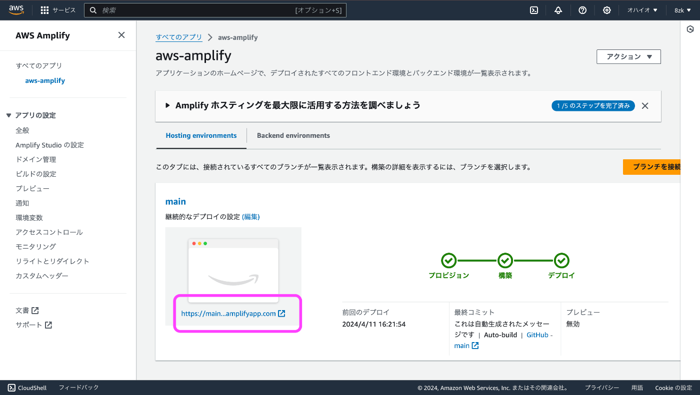Viewport: 700px width, 395px height.
Task: Open ビルドの設定 in sidebar
Action: pyautogui.click(x=36, y=174)
